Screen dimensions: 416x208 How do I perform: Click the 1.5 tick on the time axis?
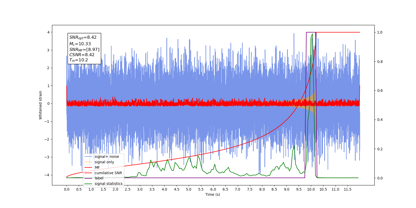(x=103, y=189)
